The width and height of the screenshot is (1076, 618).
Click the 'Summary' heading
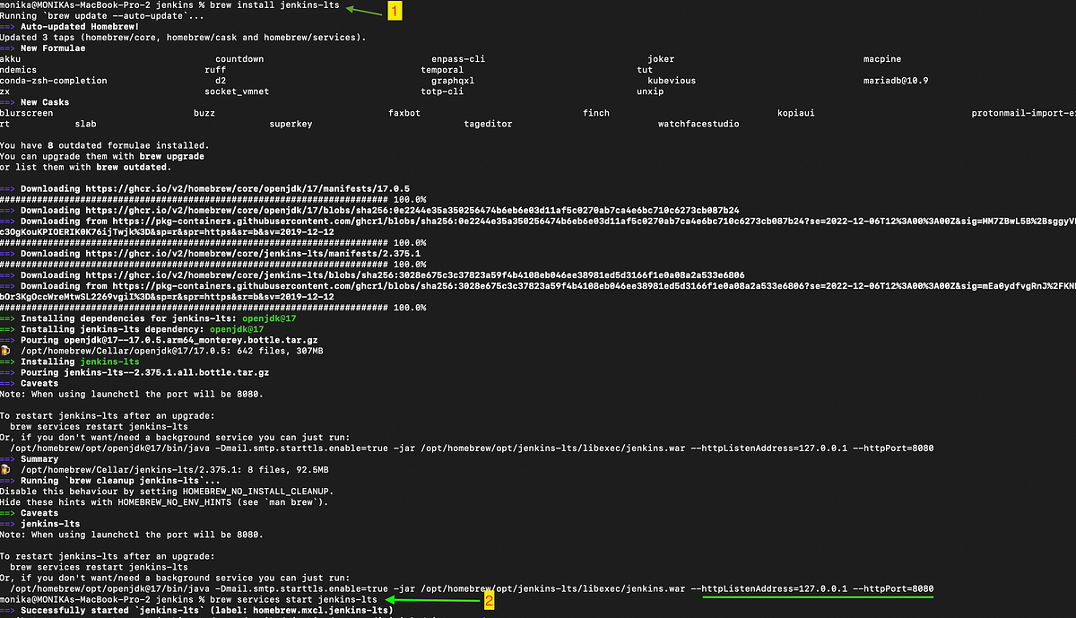click(39, 457)
